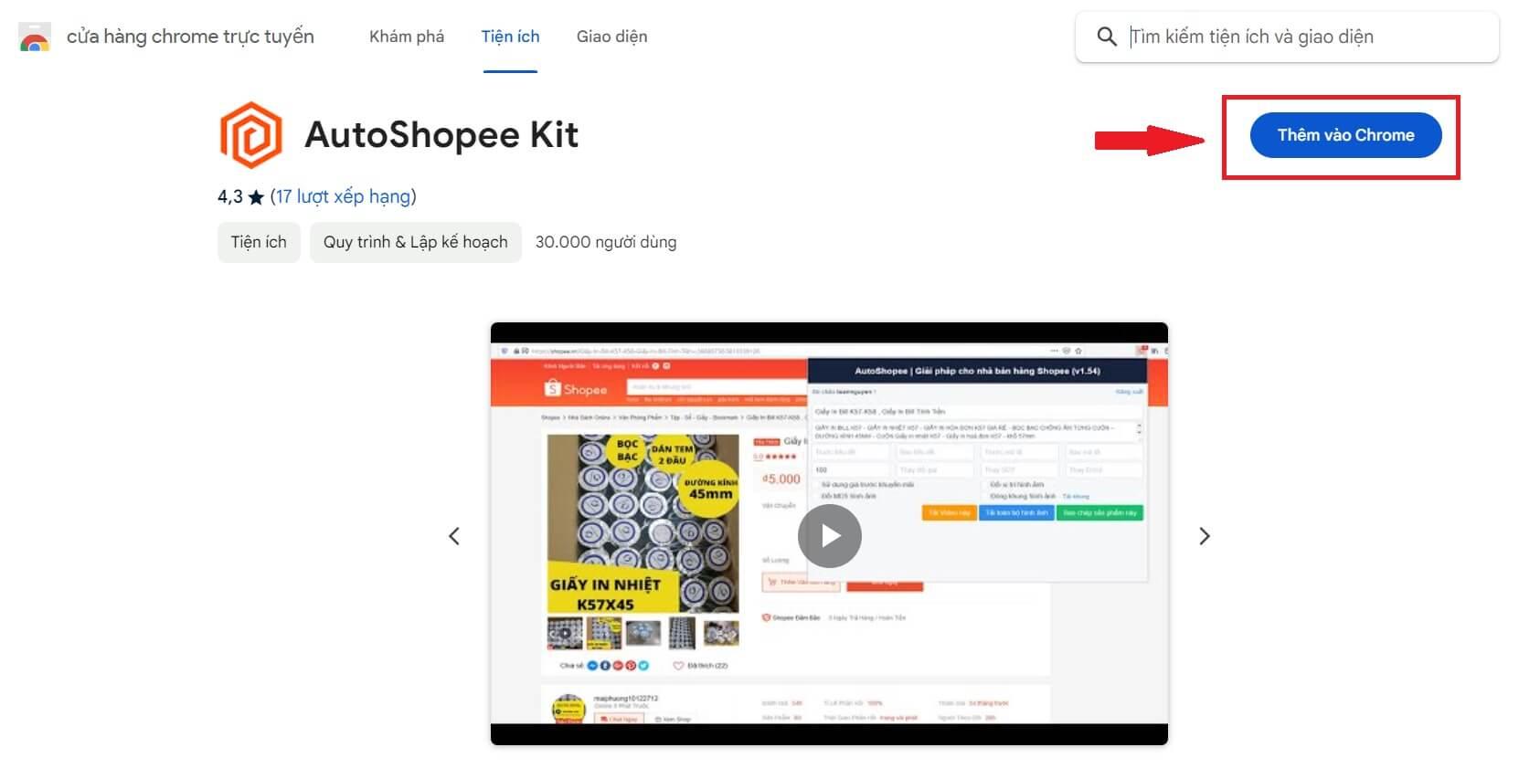
Task: Advance to next screenshot with right arrow
Action: coord(1204,536)
